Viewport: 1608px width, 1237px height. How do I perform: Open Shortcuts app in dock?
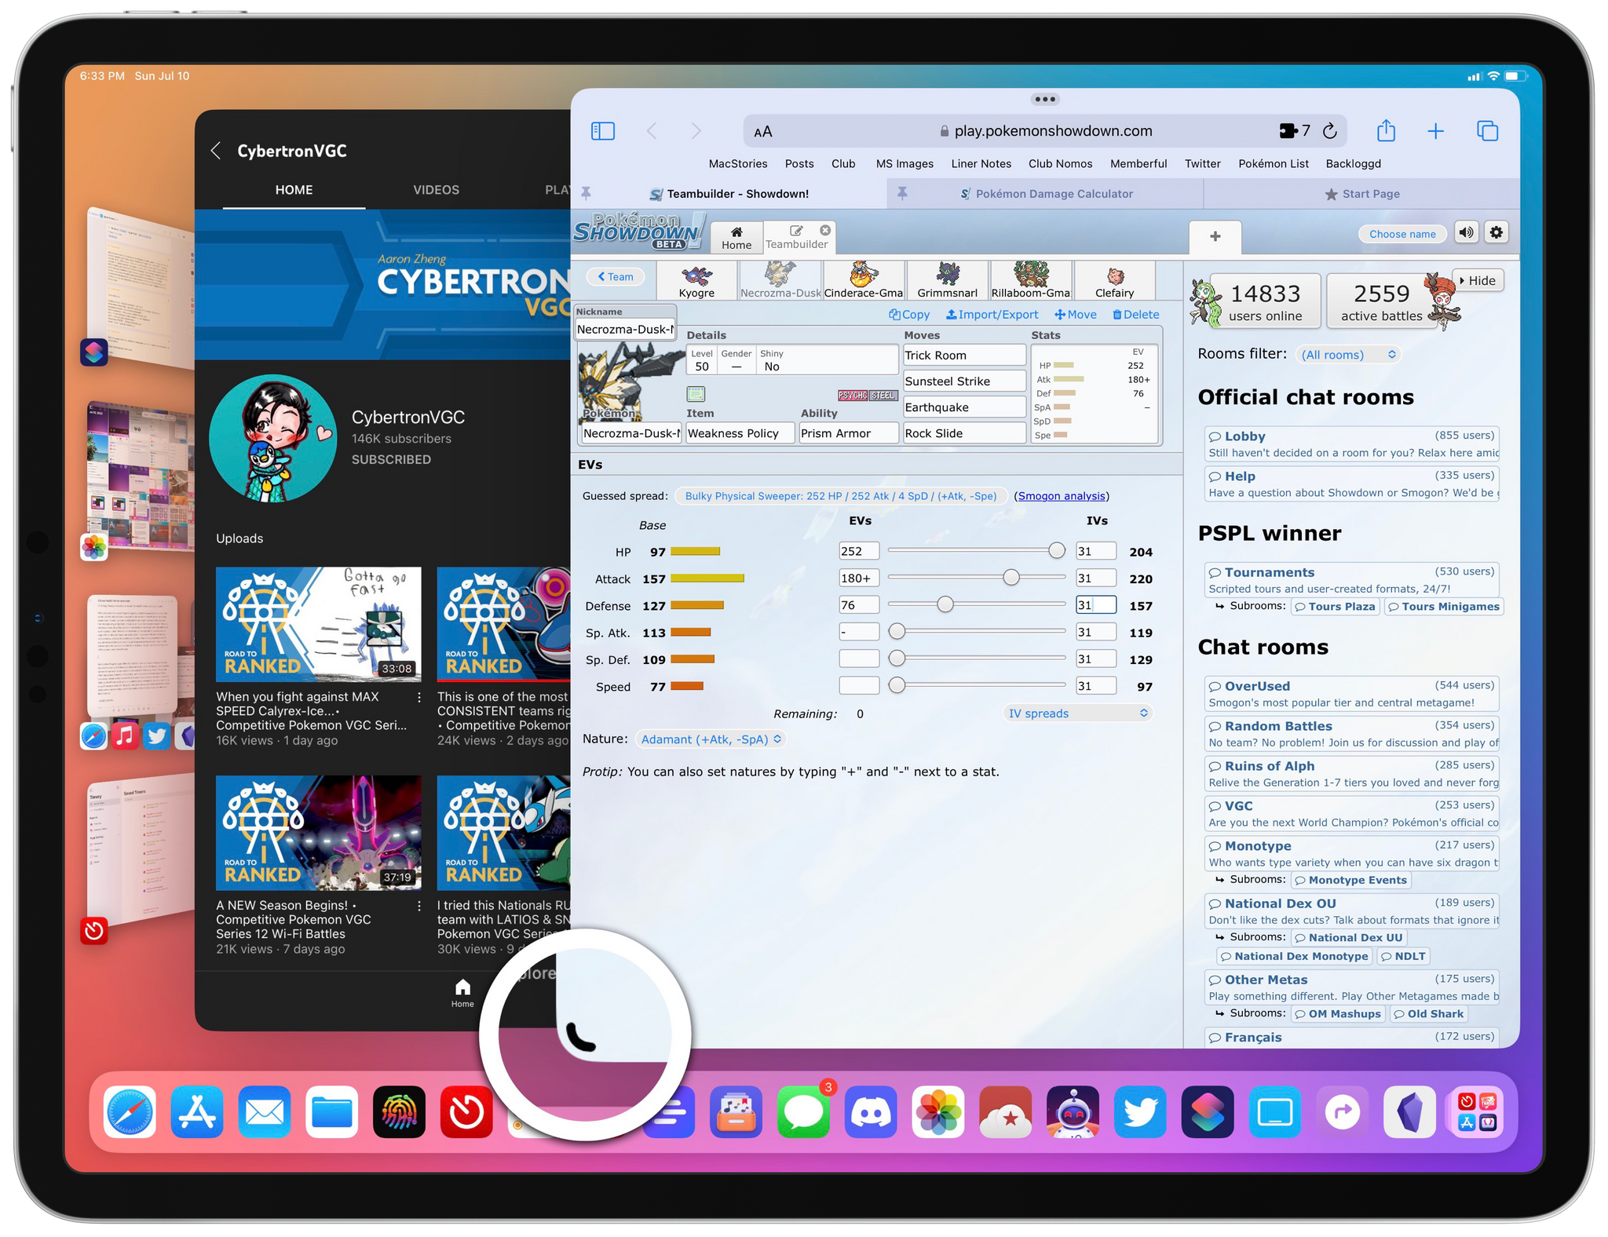coord(1208,1111)
